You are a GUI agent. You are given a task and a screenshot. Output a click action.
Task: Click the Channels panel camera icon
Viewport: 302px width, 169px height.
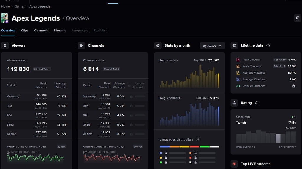81,45
